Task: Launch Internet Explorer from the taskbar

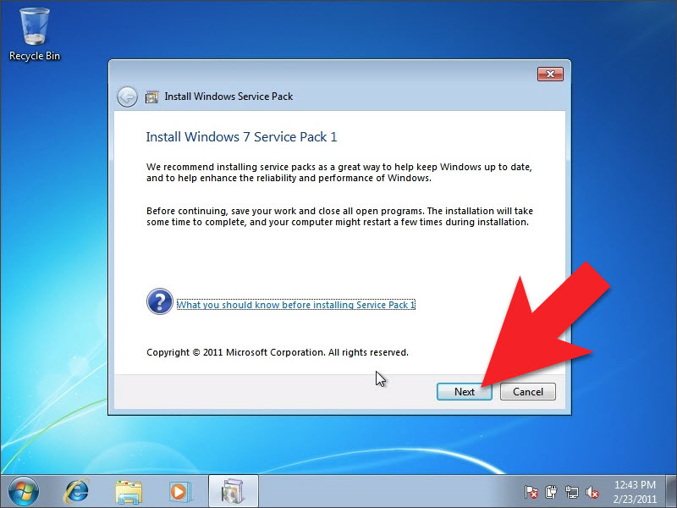Action: click(78, 490)
